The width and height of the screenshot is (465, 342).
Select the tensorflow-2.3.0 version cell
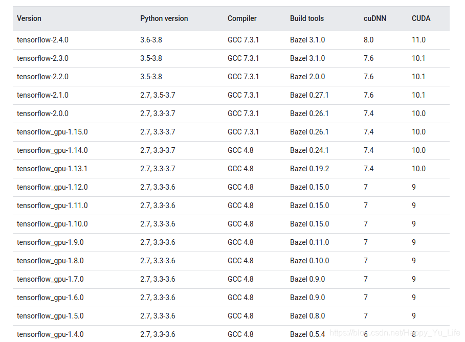(x=42, y=58)
